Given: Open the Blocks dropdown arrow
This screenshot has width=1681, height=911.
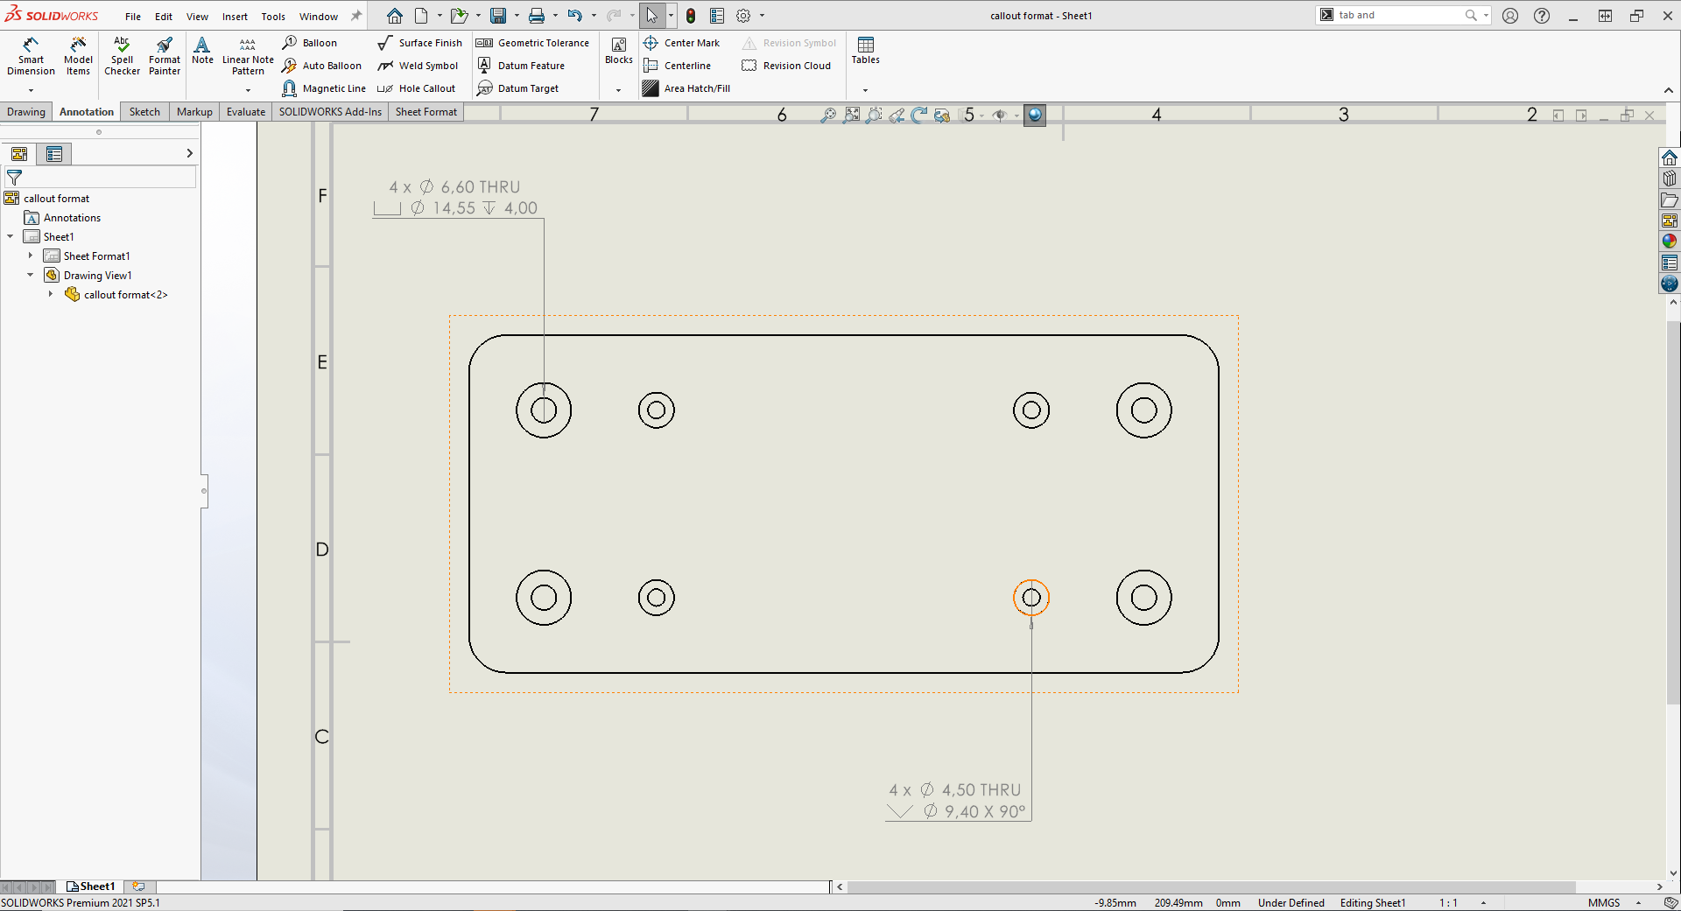Looking at the screenshot, I should click(x=618, y=90).
